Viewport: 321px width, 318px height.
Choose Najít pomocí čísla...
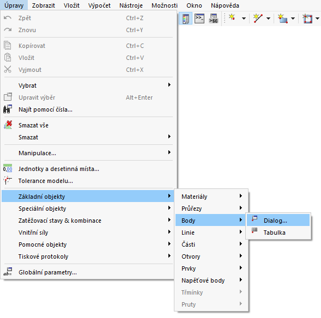pos(88,109)
